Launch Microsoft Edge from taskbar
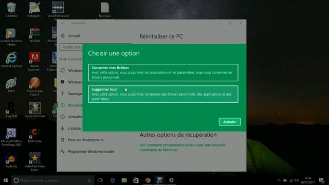Screen dimensions: 329x185 point(113,180)
